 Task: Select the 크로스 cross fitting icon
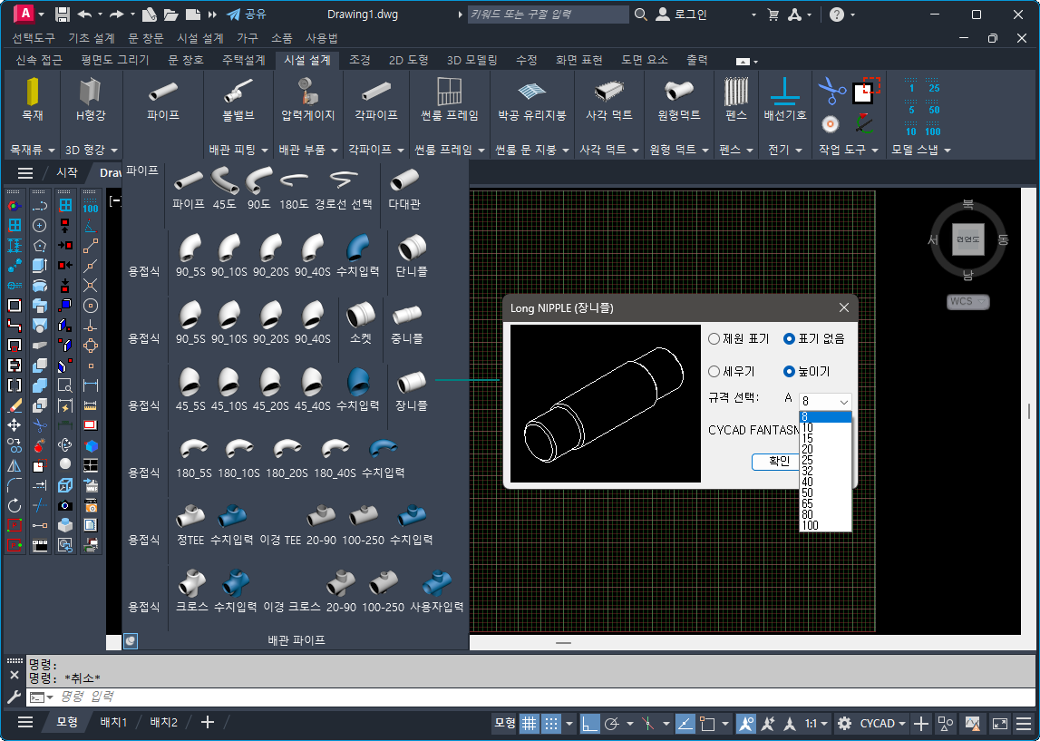(192, 583)
